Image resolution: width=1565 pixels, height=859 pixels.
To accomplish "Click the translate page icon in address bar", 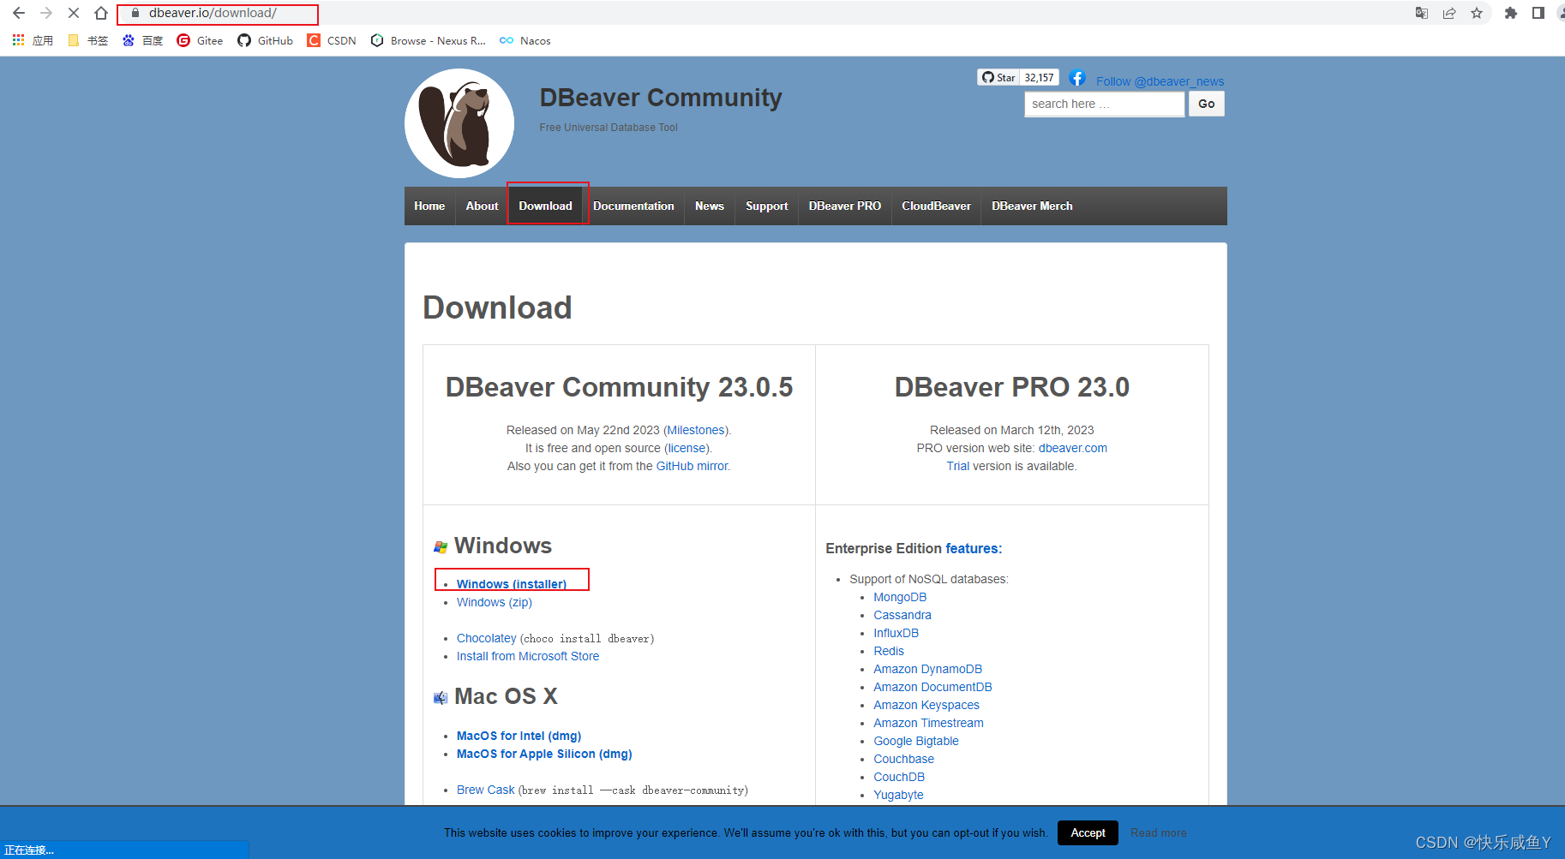I will [1422, 13].
